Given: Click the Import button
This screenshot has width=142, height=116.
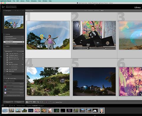Looking at the screenshot, I should [x=8, y=102].
